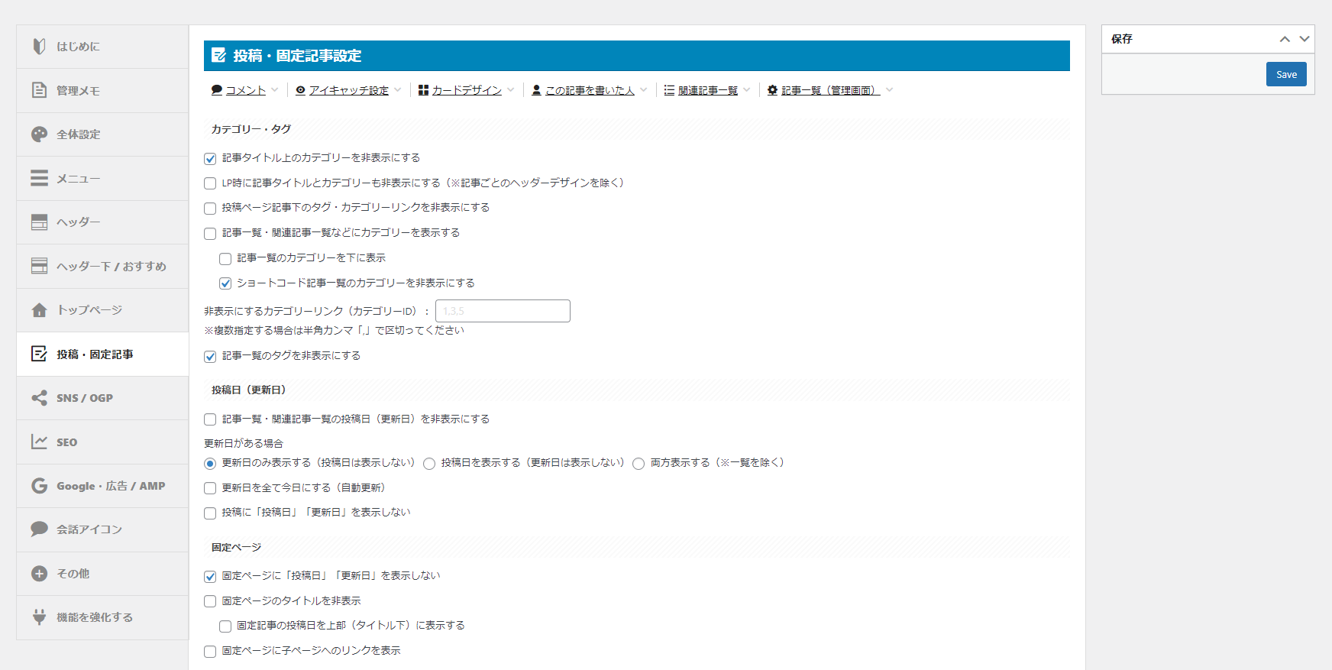
Task: Click the chart icon beside SEO
Action: 39,442
